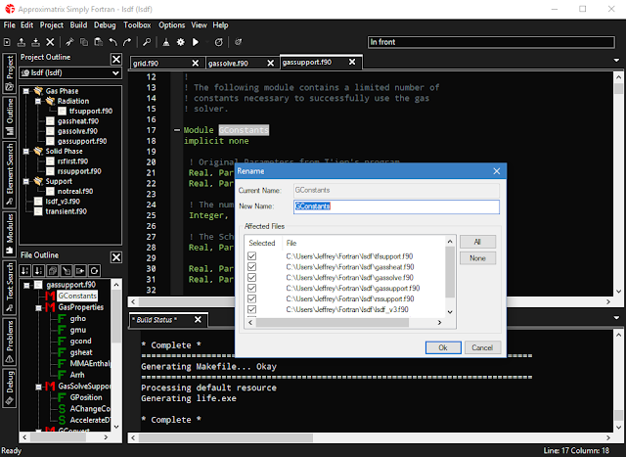
Task: Open the Element Search side tab
Action: coord(9,174)
